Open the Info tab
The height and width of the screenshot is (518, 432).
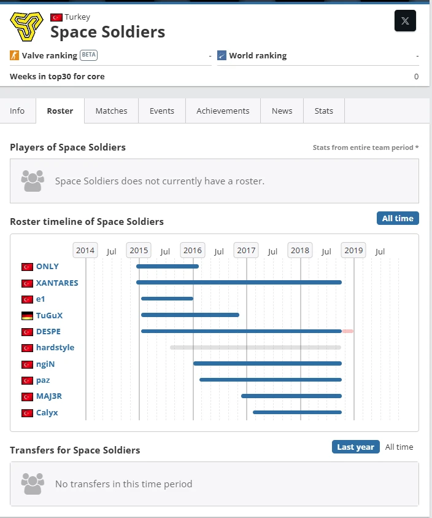pyautogui.click(x=17, y=111)
